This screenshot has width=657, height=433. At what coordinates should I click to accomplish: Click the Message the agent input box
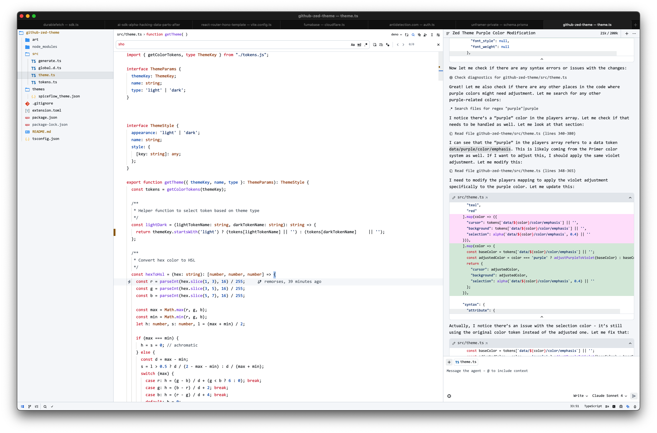tap(541, 379)
